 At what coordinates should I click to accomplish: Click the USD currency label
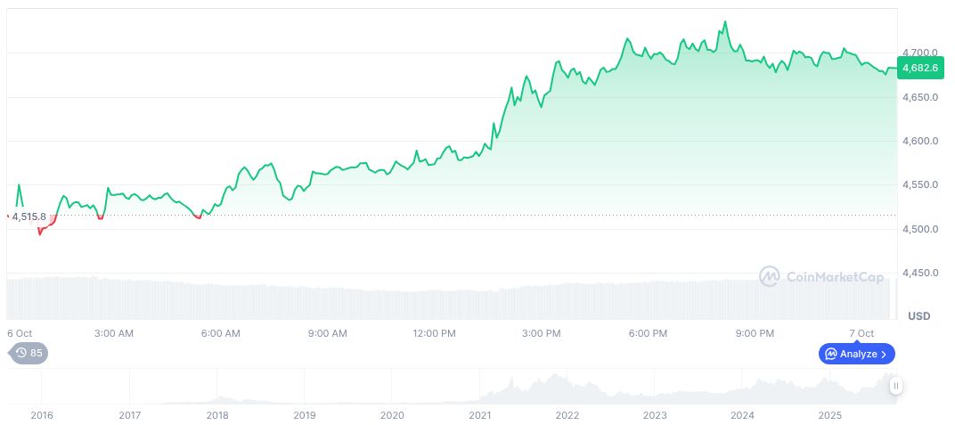point(918,316)
